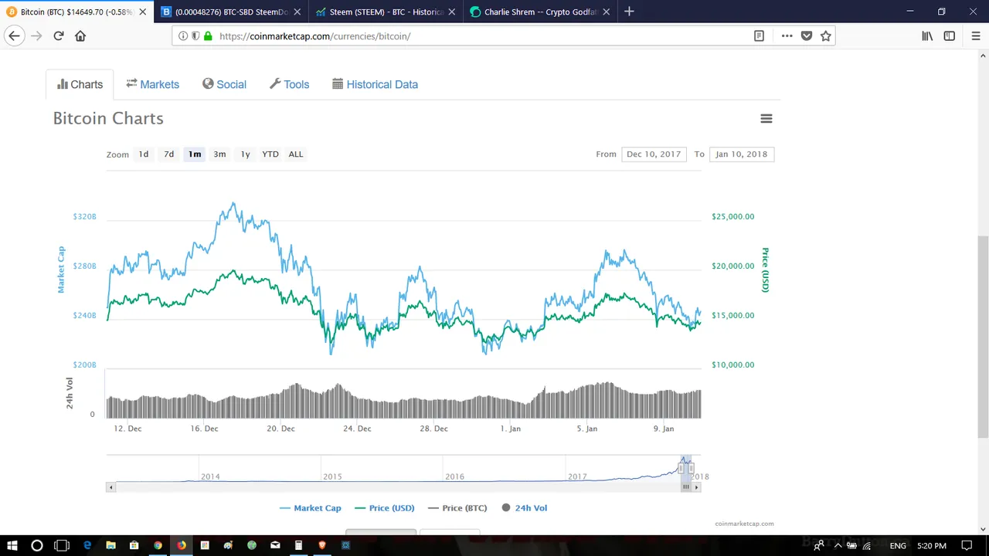Set chart zoom to 7d
Viewport: 989px width, 556px height.
click(x=169, y=154)
